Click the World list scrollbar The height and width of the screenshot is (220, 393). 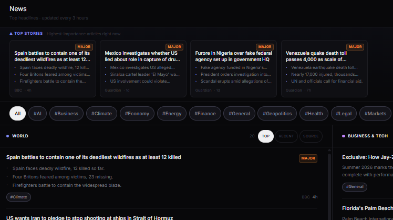[x=329, y=186]
